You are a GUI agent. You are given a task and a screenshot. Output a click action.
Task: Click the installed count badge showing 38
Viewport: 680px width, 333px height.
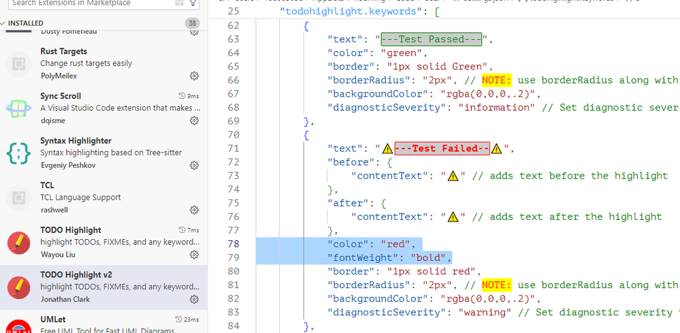coord(192,23)
